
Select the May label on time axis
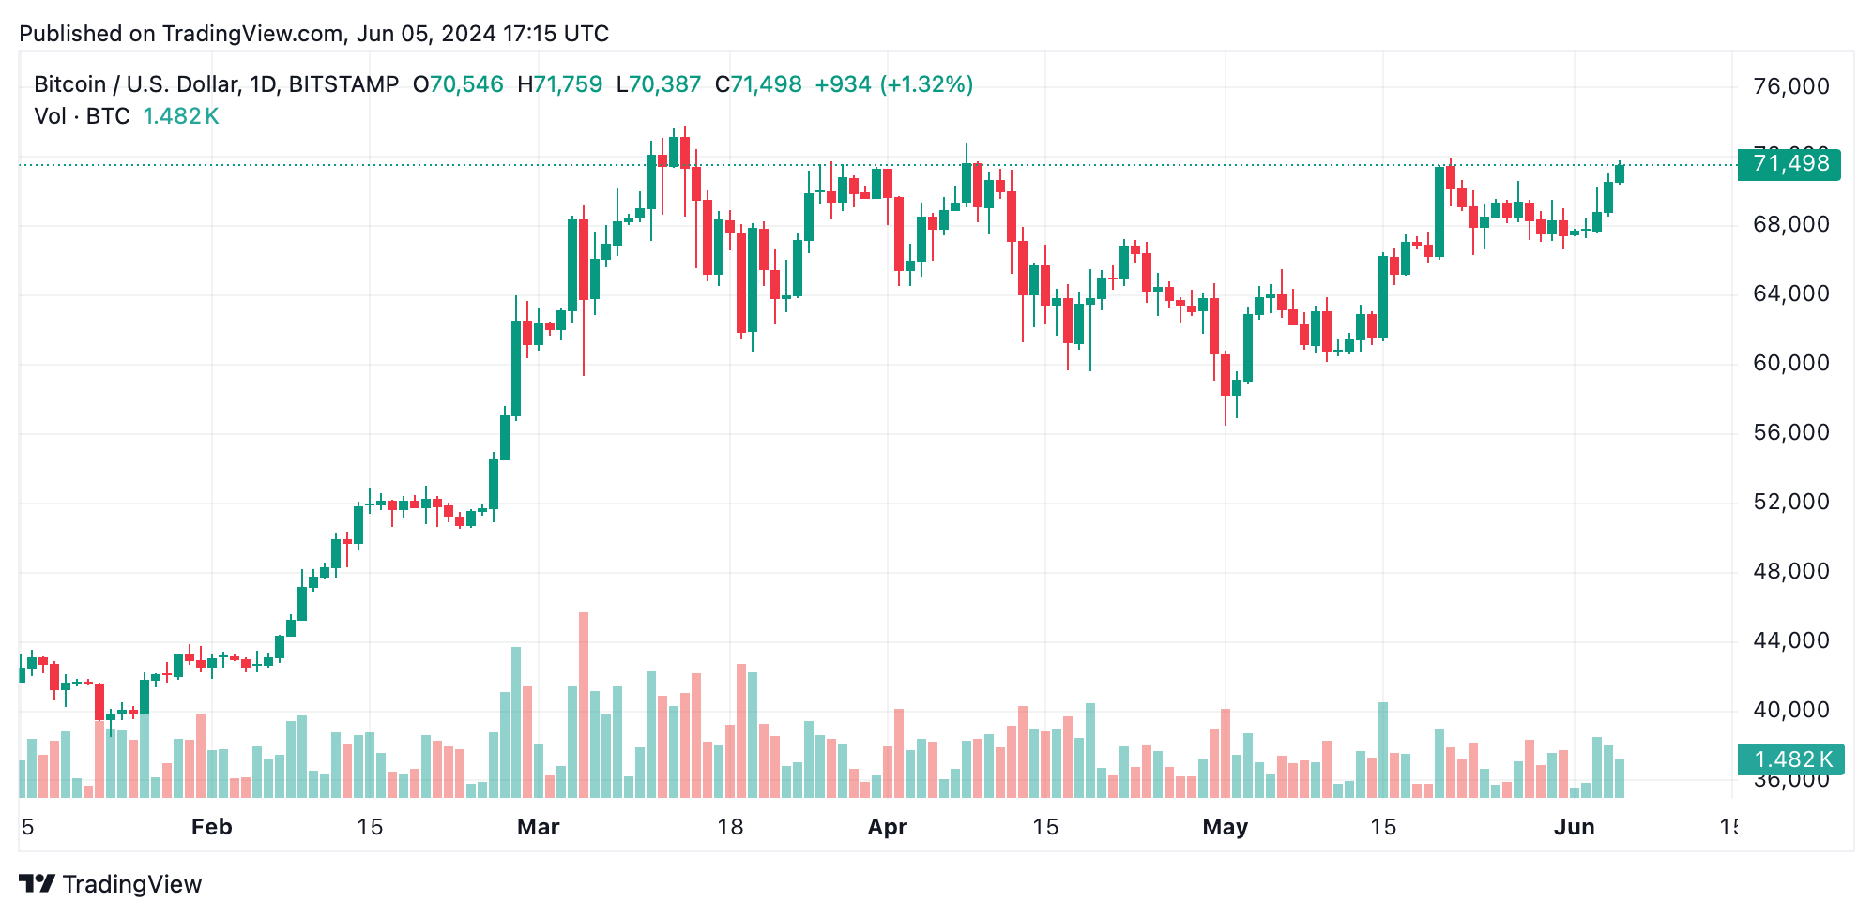point(1225,827)
